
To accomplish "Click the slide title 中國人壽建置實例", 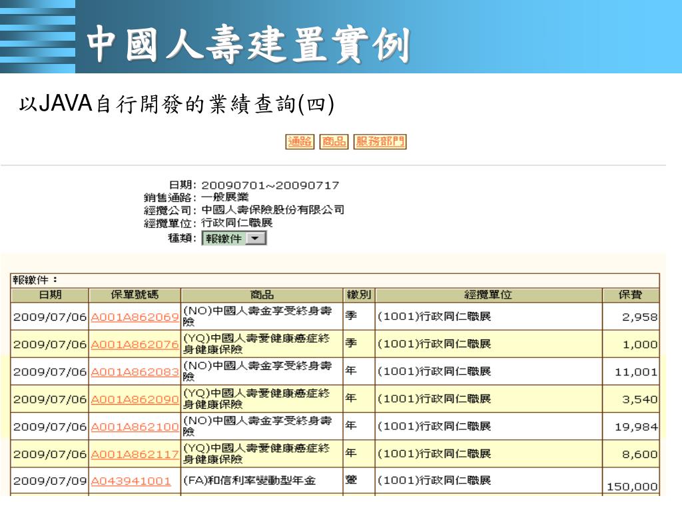I will (248, 45).
